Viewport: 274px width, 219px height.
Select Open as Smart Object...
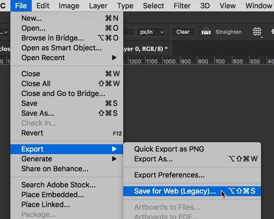click(x=67, y=48)
